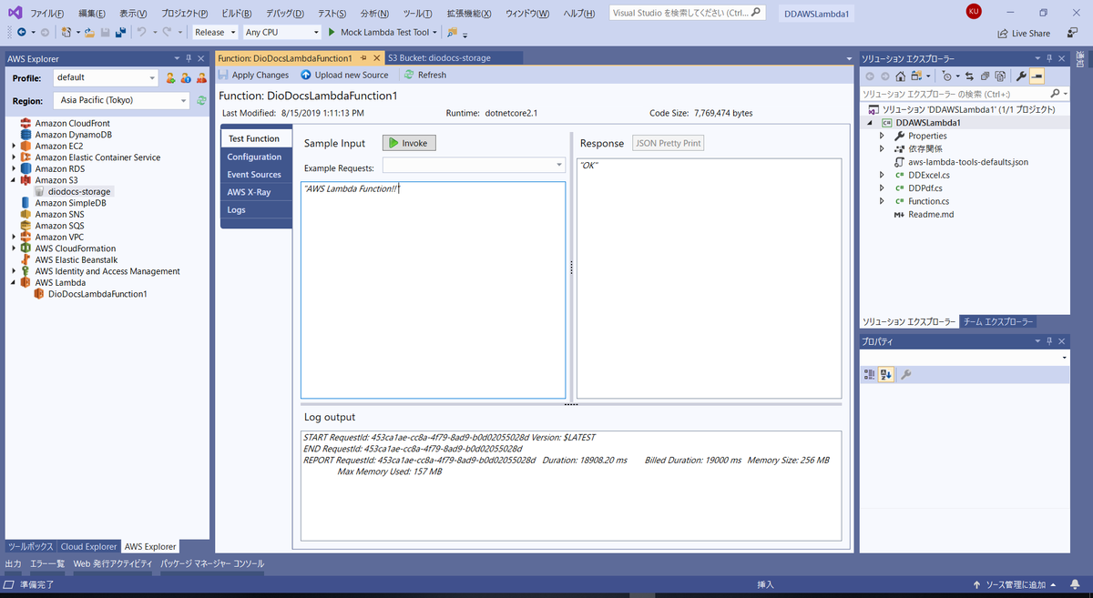
Task: Expand the Properties node in Solution Explorer
Action: tap(882, 136)
